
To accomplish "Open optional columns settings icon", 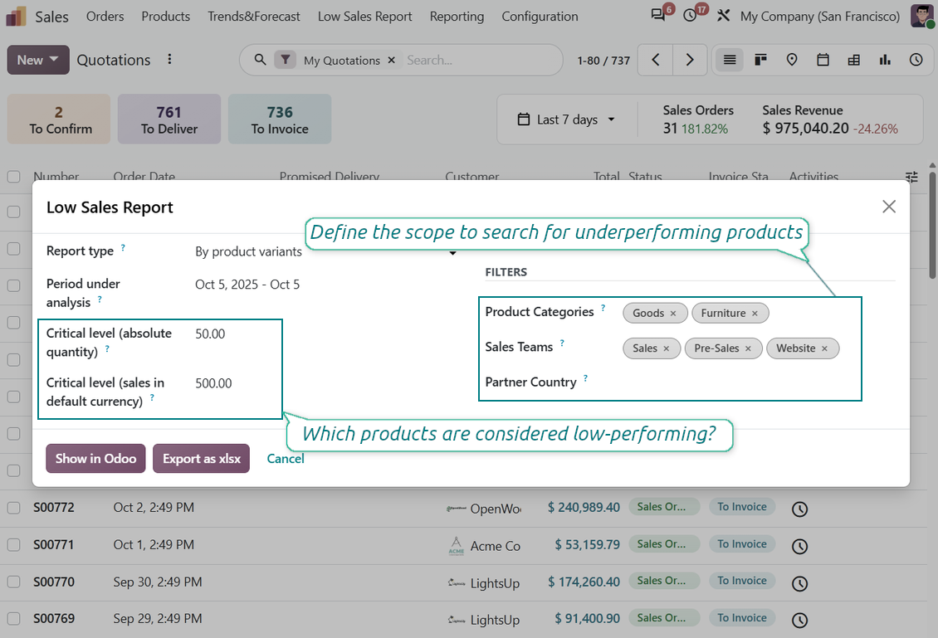I will [911, 177].
